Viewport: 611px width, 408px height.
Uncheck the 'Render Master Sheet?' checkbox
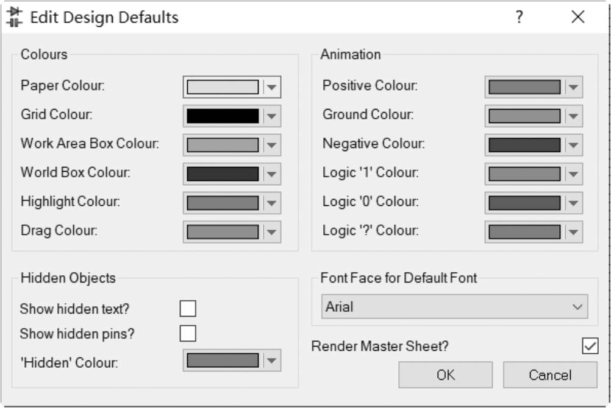[590, 346]
